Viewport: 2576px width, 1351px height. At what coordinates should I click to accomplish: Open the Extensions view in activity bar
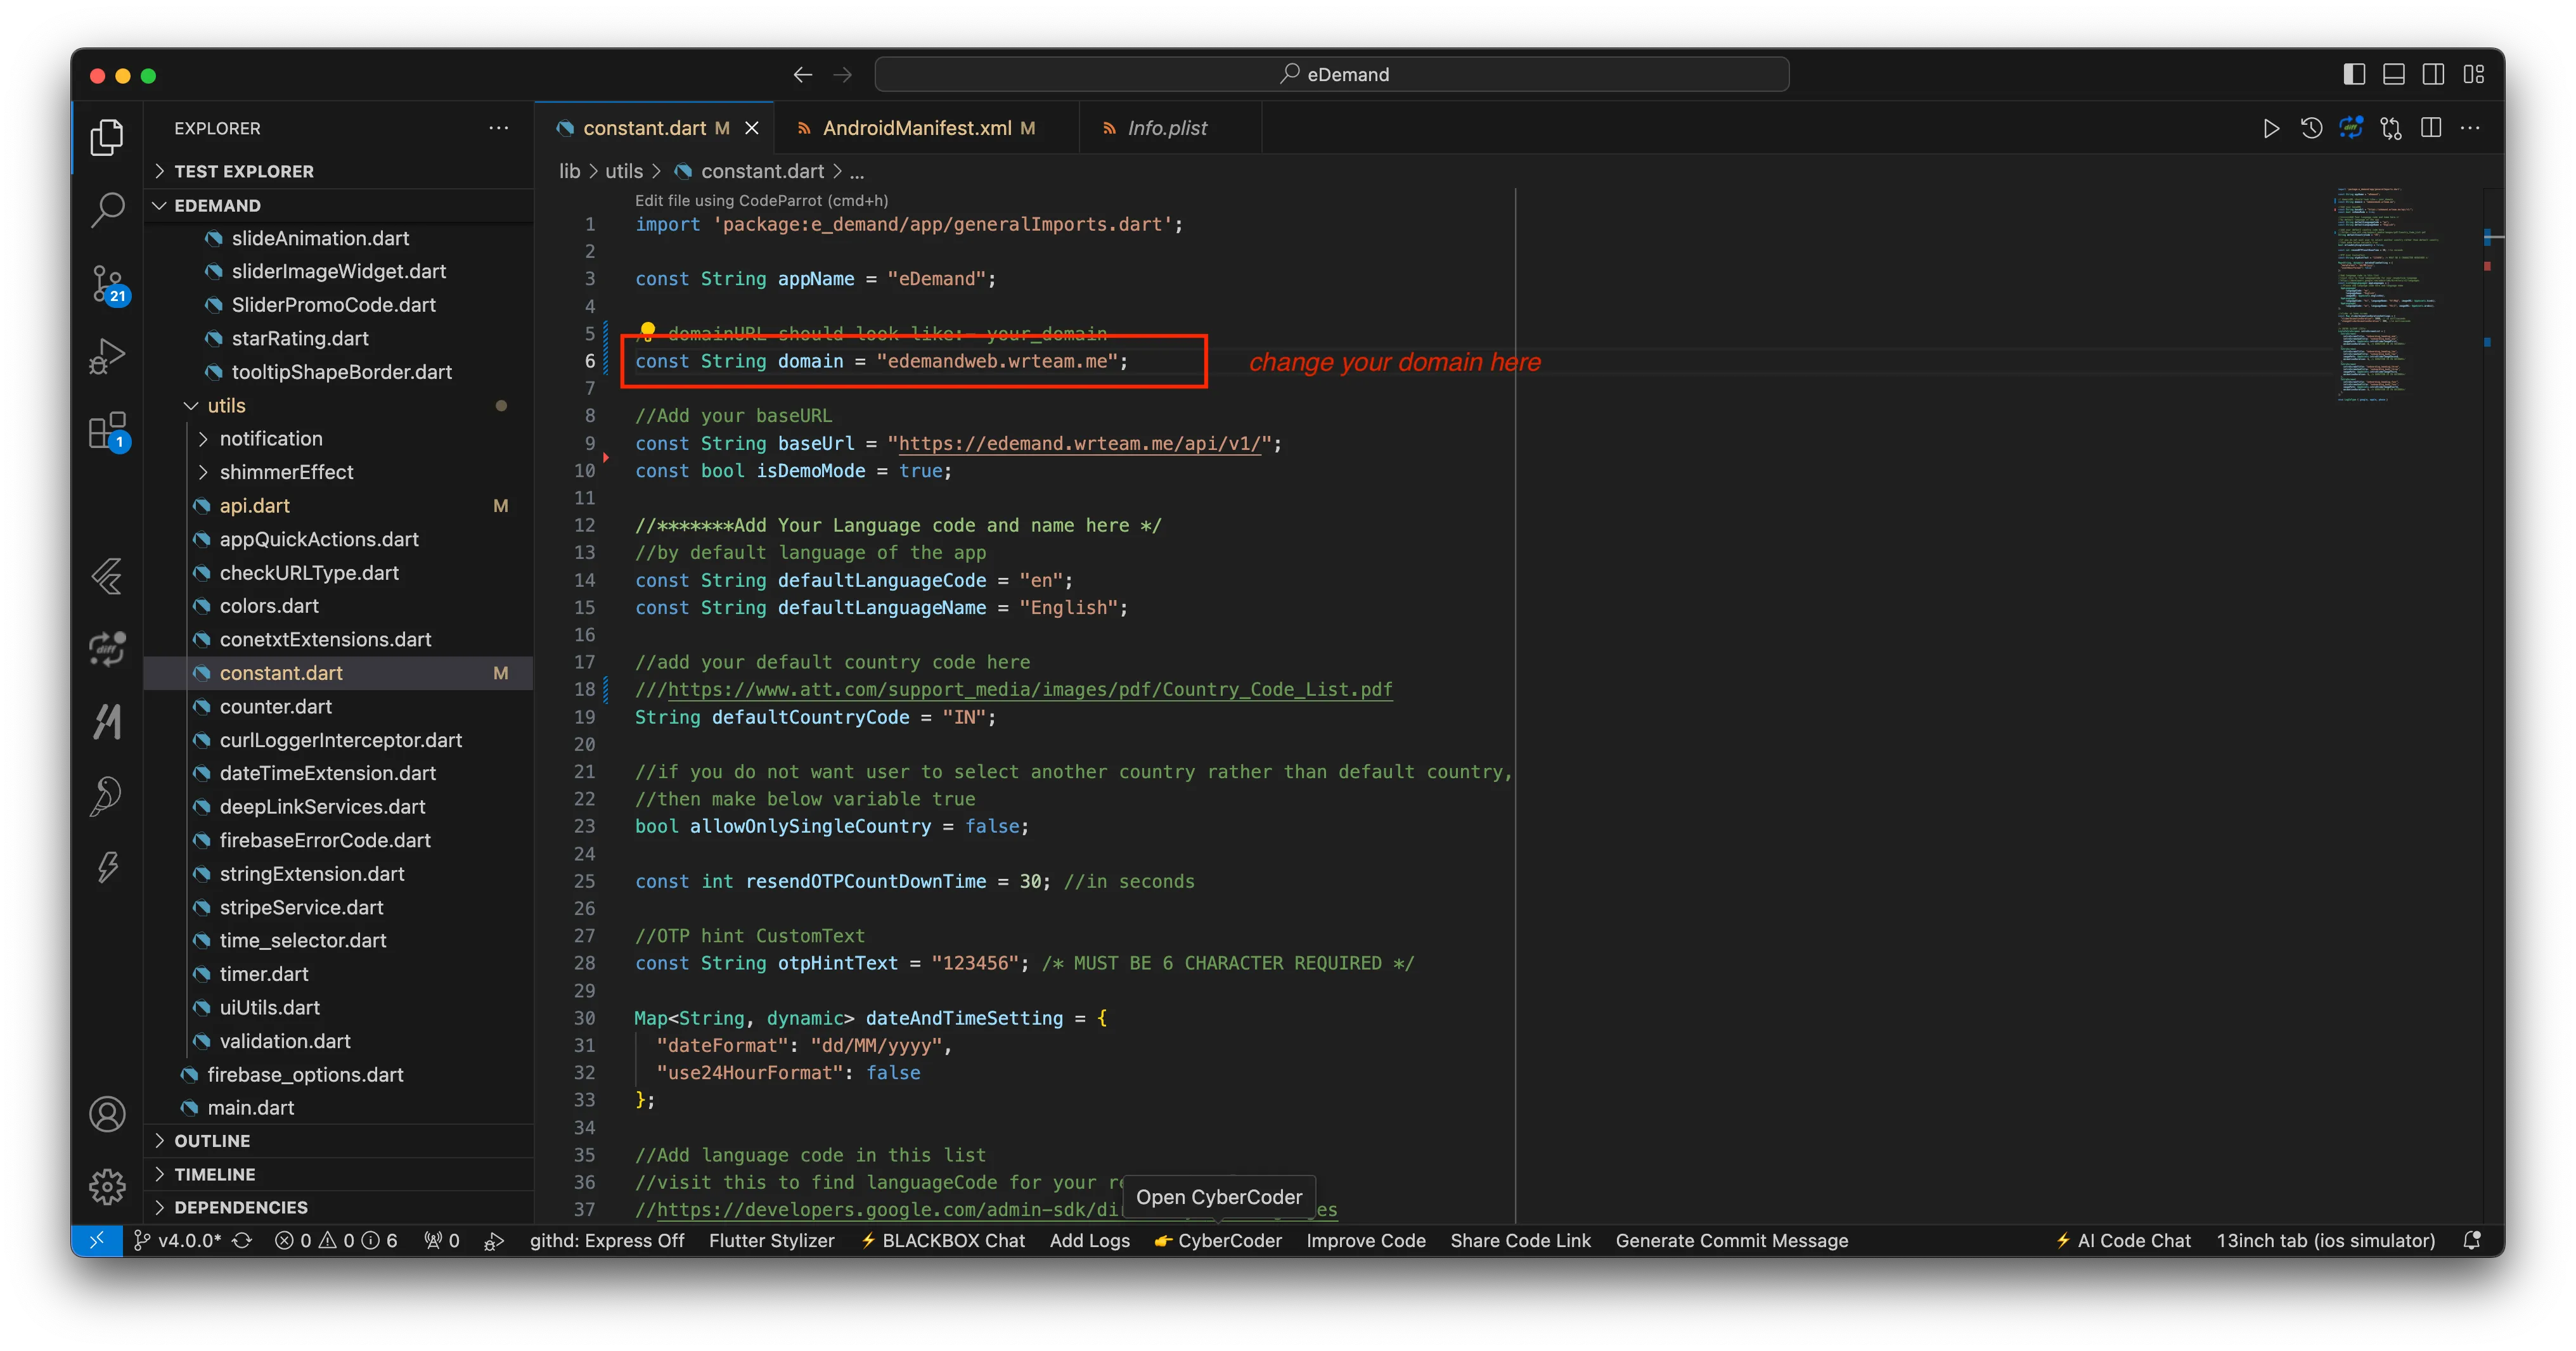[107, 431]
